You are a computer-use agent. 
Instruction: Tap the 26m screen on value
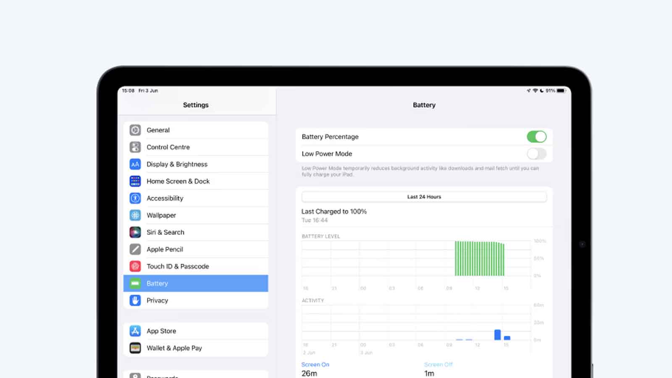309,373
